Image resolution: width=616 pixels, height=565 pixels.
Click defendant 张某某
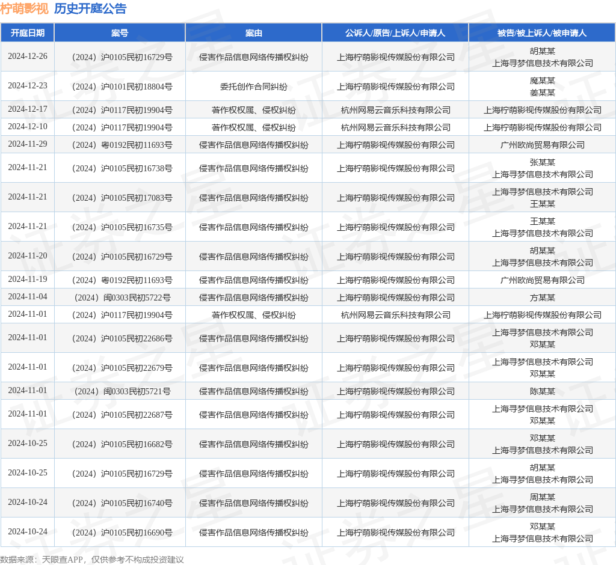point(543,162)
